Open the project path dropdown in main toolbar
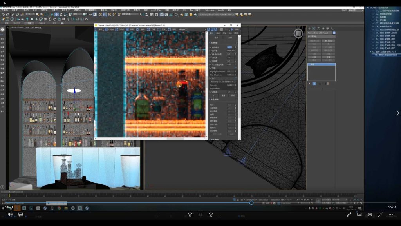Viewport: 401px width, 226px height. [217, 15]
